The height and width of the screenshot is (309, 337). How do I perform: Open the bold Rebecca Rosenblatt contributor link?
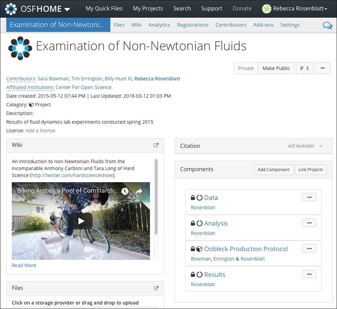157,79
